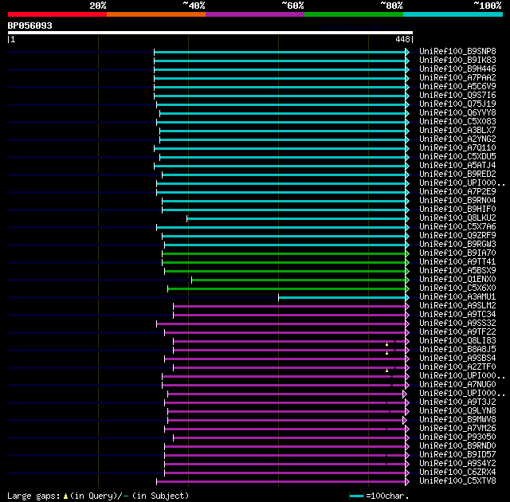Image resolution: width=510 pixels, height=502 pixels.
Task: Click the cyan ~100% identity color segment
Action: click(x=453, y=14)
